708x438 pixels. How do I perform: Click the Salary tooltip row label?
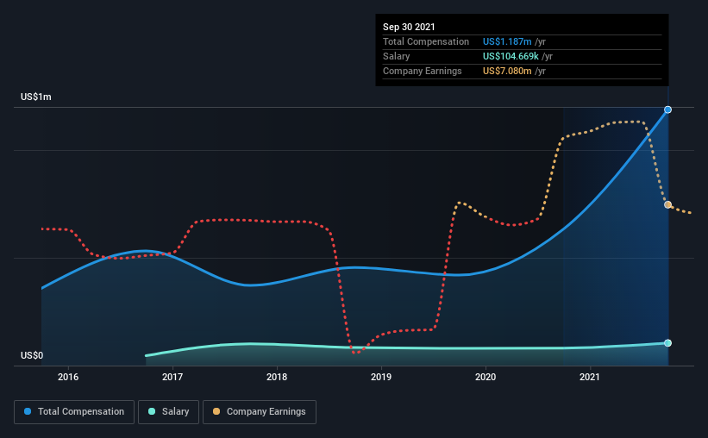pos(397,56)
